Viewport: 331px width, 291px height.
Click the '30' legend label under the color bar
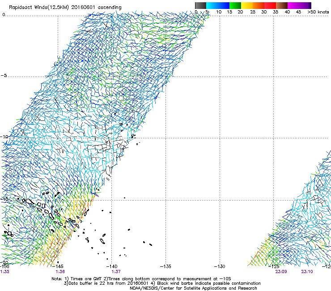click(x=264, y=12)
